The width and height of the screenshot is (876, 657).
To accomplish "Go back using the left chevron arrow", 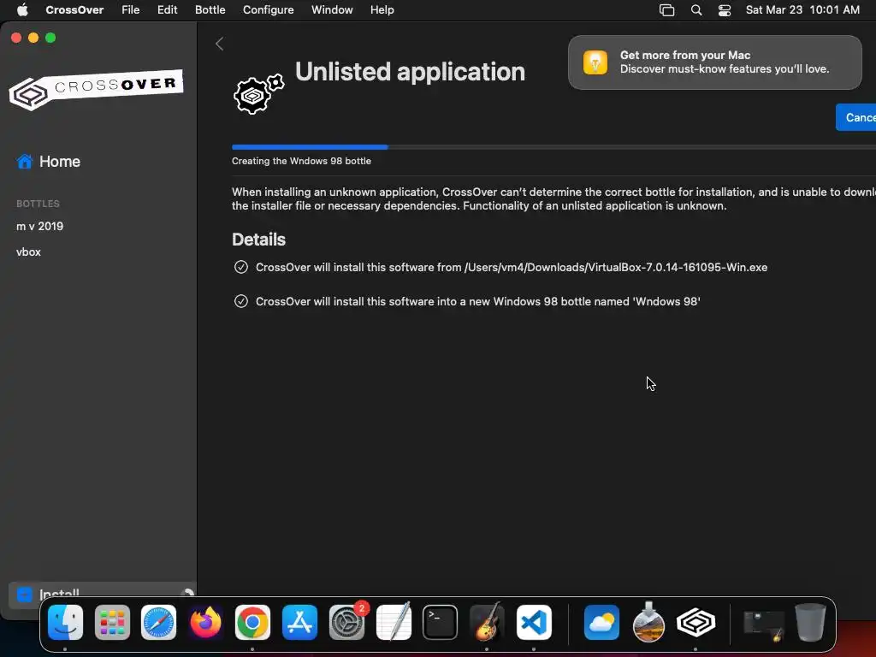I will [220, 44].
